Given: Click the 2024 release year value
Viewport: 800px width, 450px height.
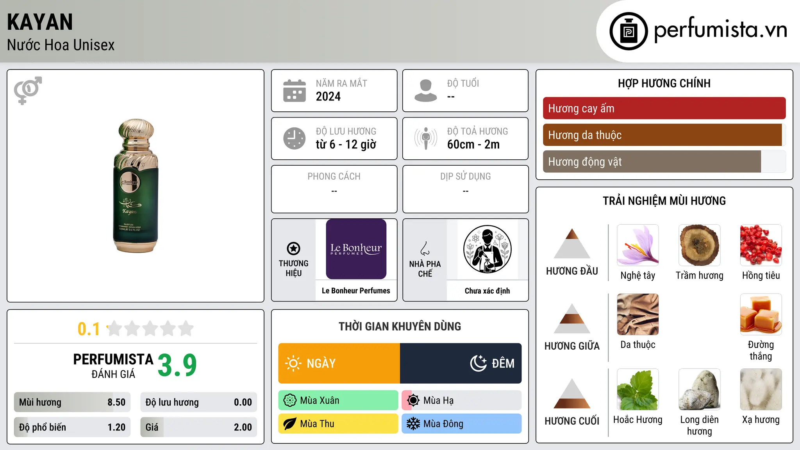Looking at the screenshot, I should click(x=328, y=96).
